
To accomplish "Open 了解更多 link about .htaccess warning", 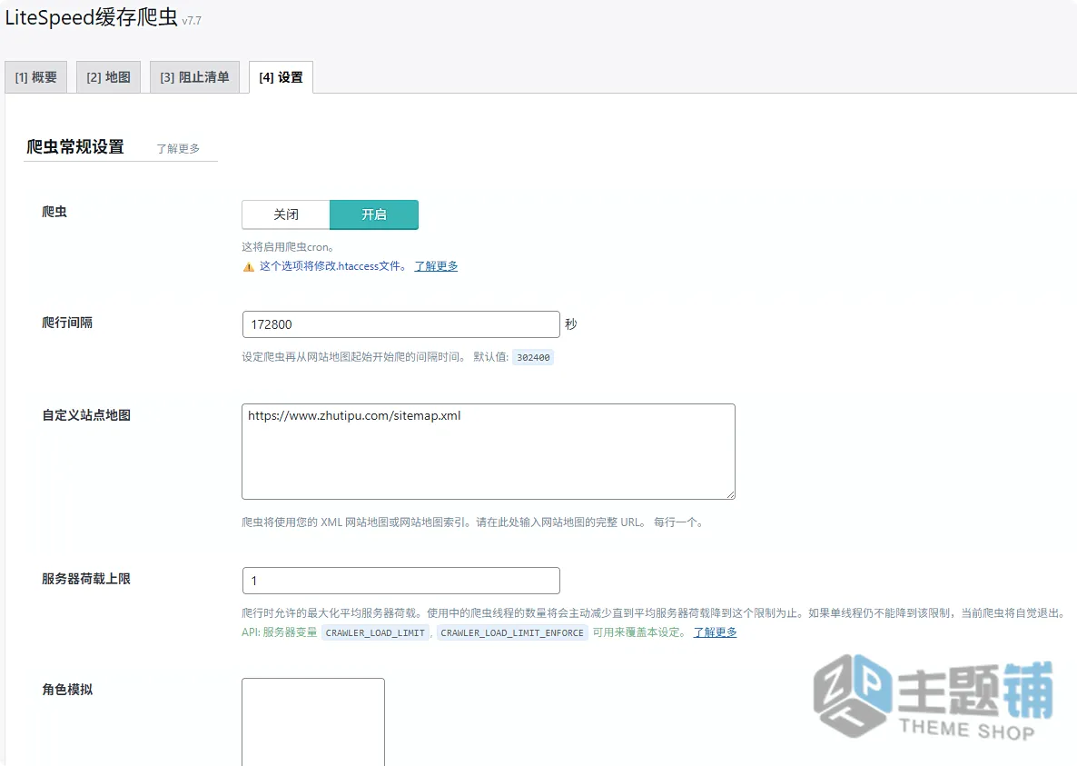I will pyautogui.click(x=436, y=266).
